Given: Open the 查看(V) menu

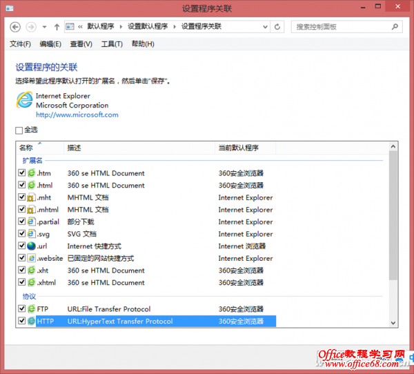Looking at the screenshot, I should coord(81,44).
